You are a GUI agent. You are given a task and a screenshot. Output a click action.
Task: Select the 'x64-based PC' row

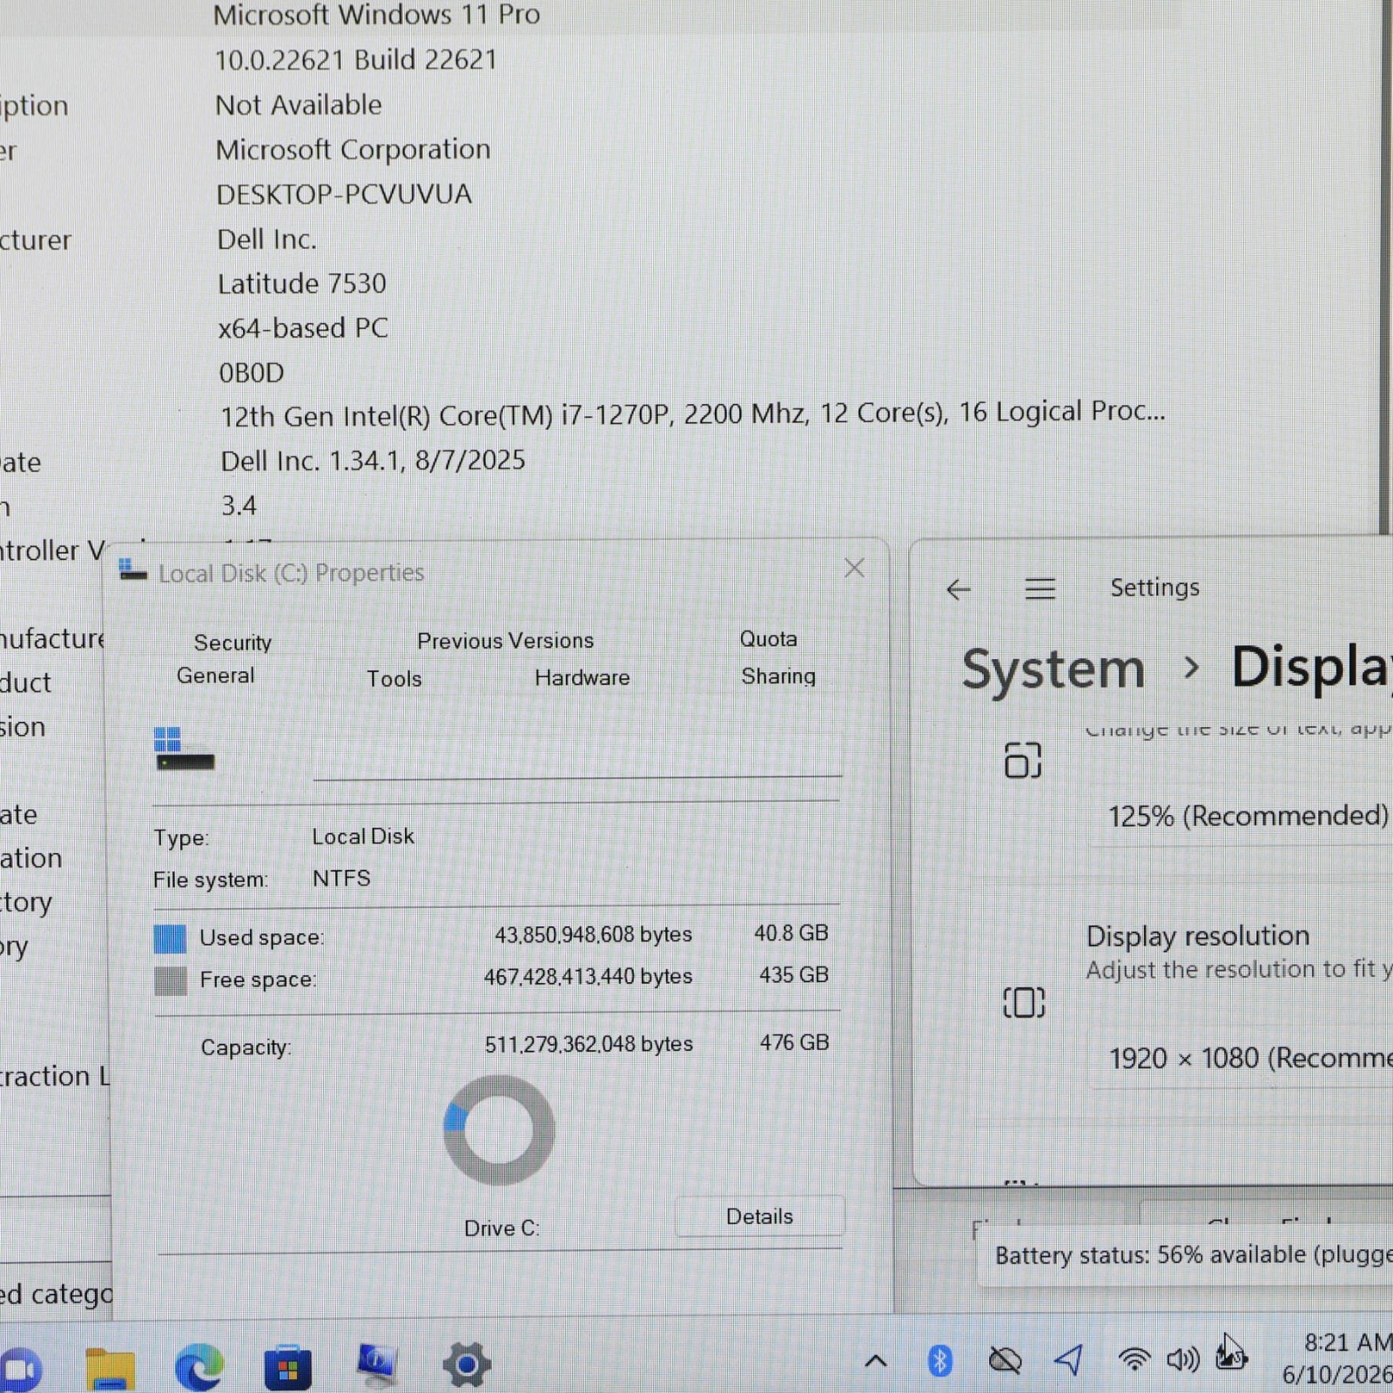click(303, 328)
